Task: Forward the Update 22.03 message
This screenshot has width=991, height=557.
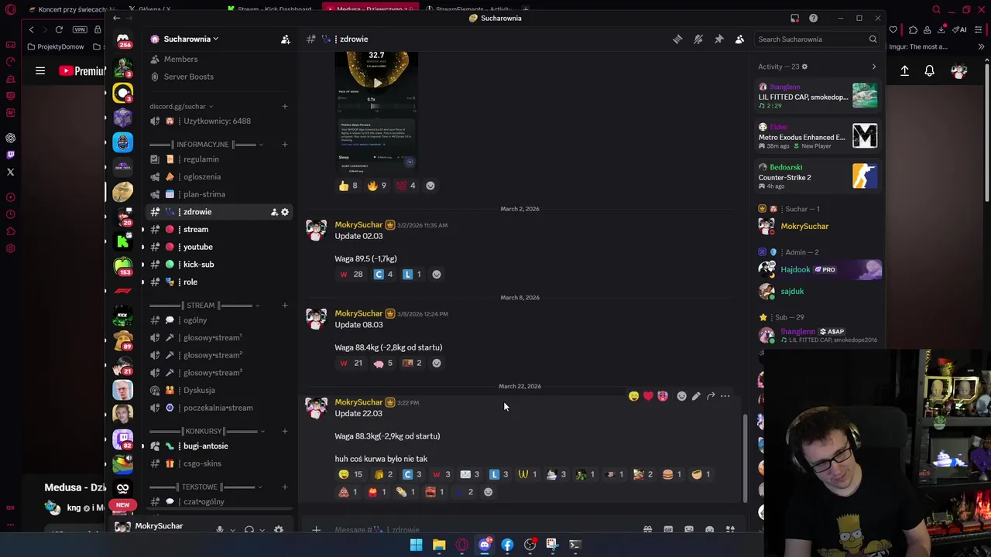Action: pyautogui.click(x=711, y=396)
